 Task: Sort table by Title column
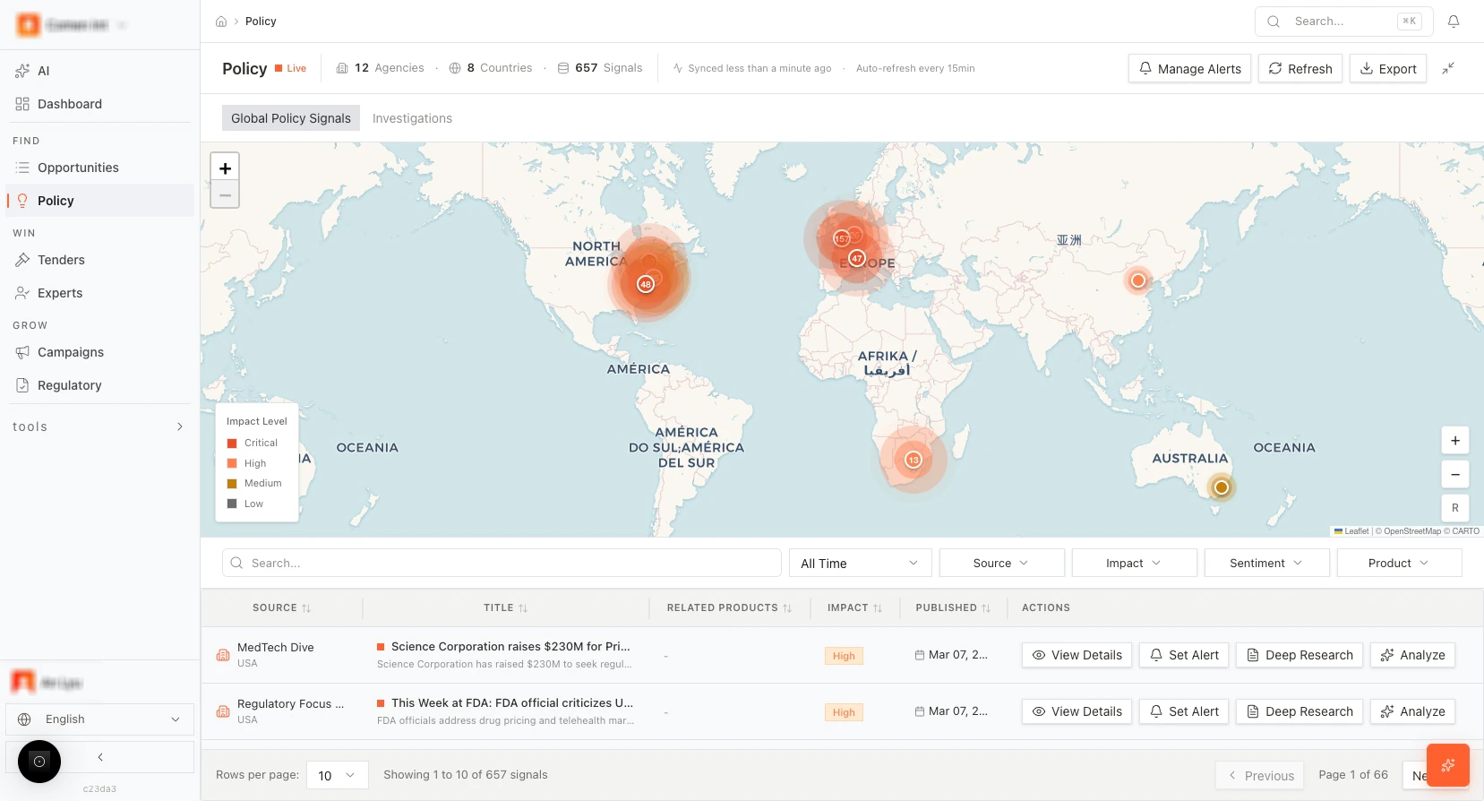point(505,607)
